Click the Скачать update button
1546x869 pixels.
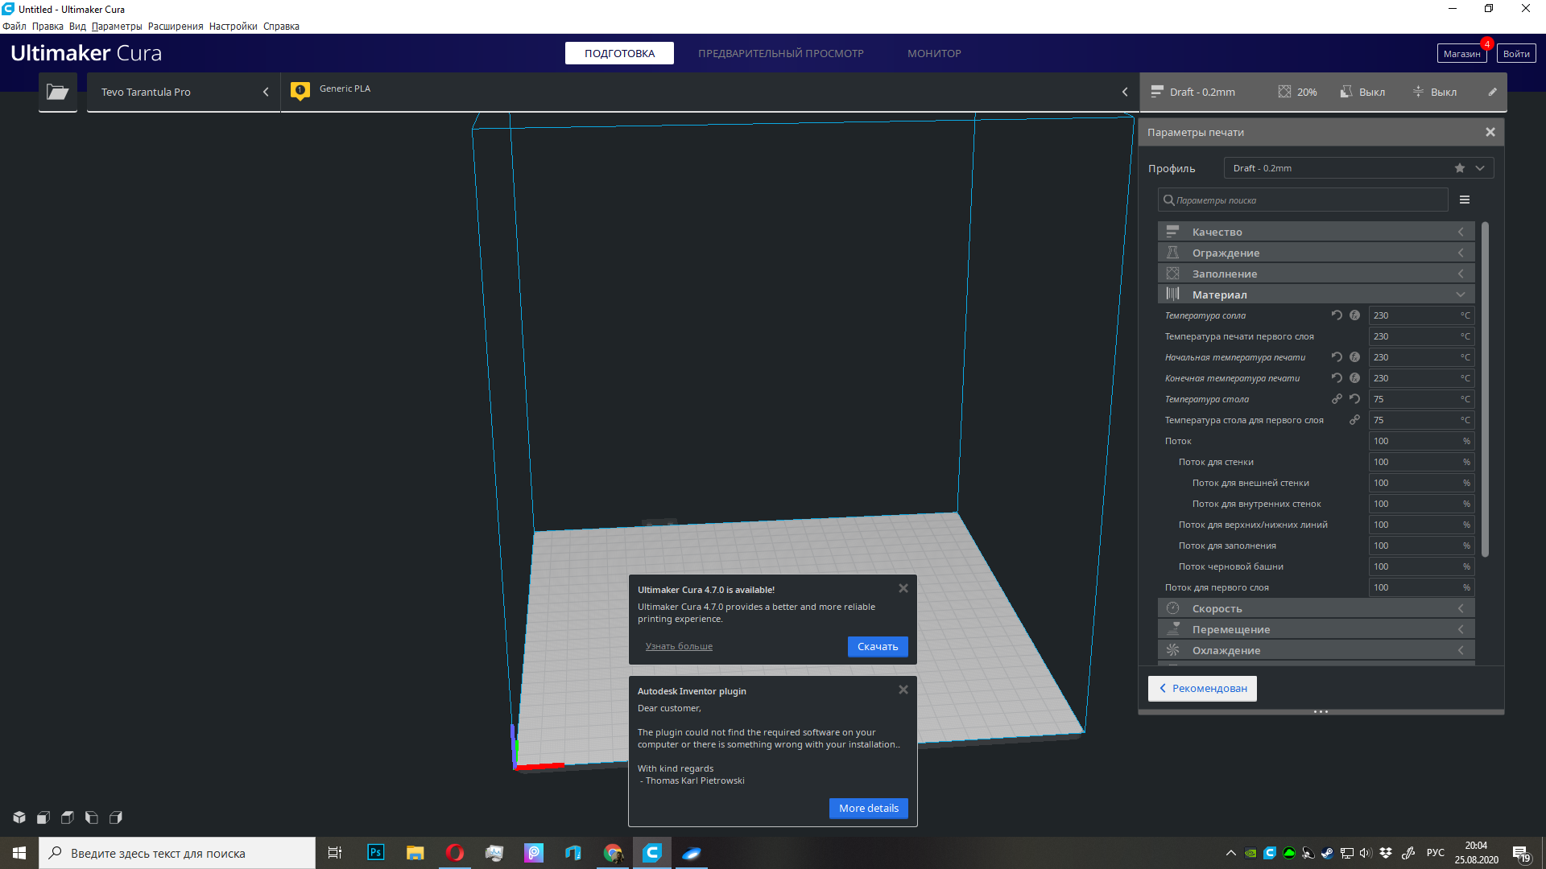point(877,647)
